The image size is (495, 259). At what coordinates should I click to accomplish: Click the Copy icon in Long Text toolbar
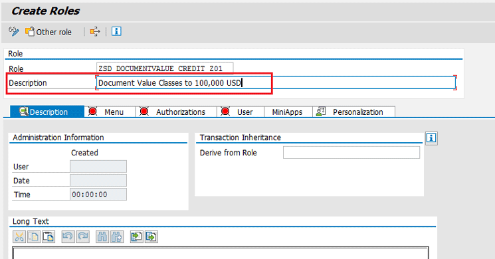point(34,236)
